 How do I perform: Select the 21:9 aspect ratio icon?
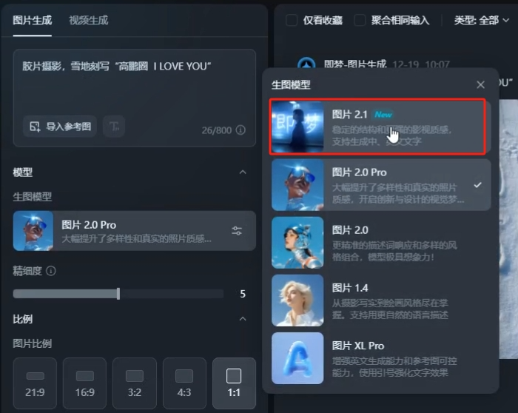(x=35, y=376)
